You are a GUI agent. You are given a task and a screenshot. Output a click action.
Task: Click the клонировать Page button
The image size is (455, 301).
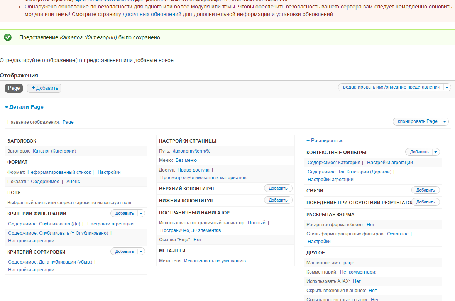[417, 121]
